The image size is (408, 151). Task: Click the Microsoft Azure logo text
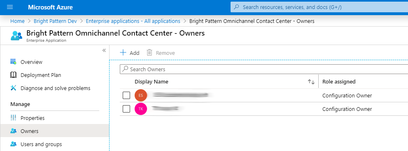[50, 7]
